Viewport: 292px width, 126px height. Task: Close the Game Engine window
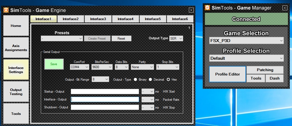coord(191,10)
